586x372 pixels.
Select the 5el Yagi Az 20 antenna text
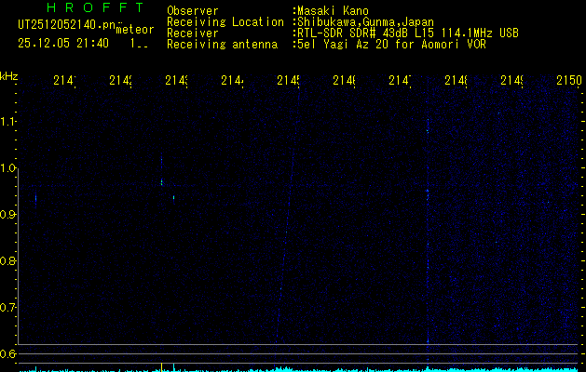[x=389, y=45]
